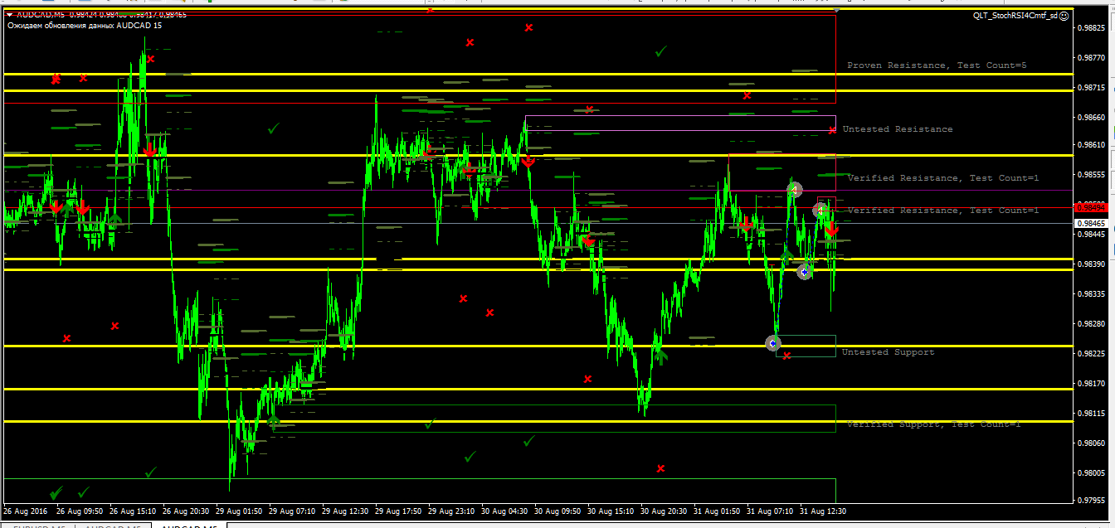The height and width of the screenshot is (528, 1115).
Task: Click the 0.98555 price scale value
Action: 1090,175
